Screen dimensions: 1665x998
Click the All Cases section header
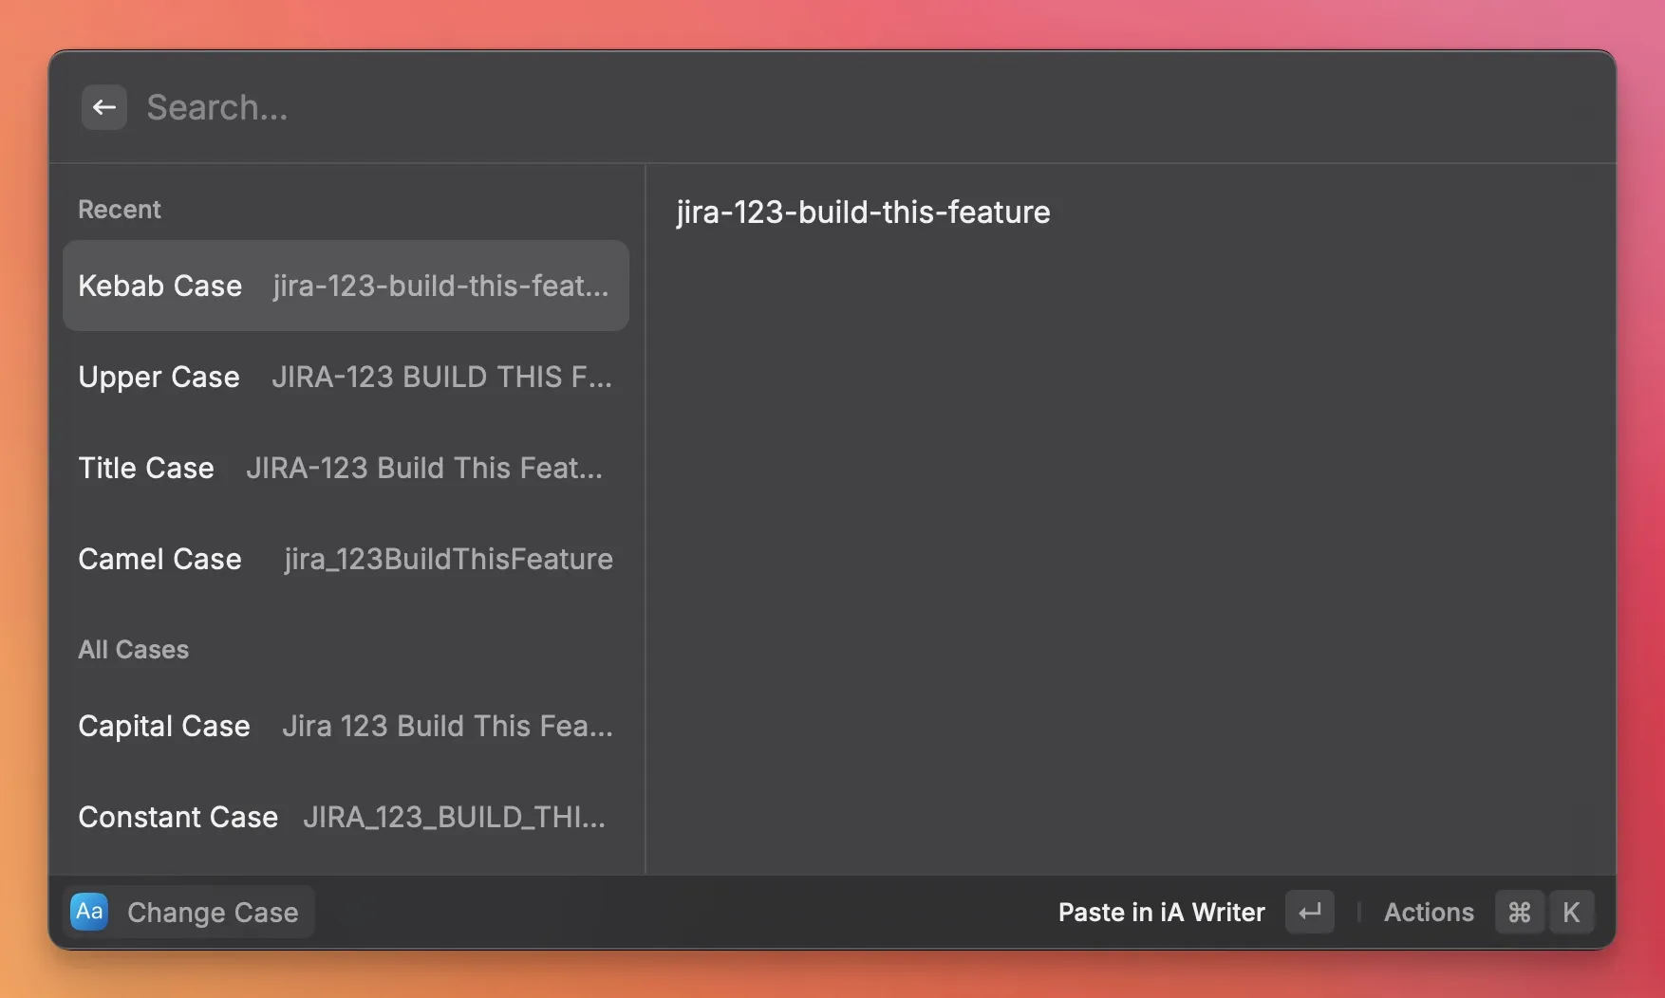(x=133, y=650)
